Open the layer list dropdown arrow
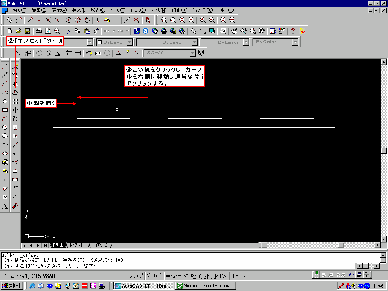 tap(90, 42)
